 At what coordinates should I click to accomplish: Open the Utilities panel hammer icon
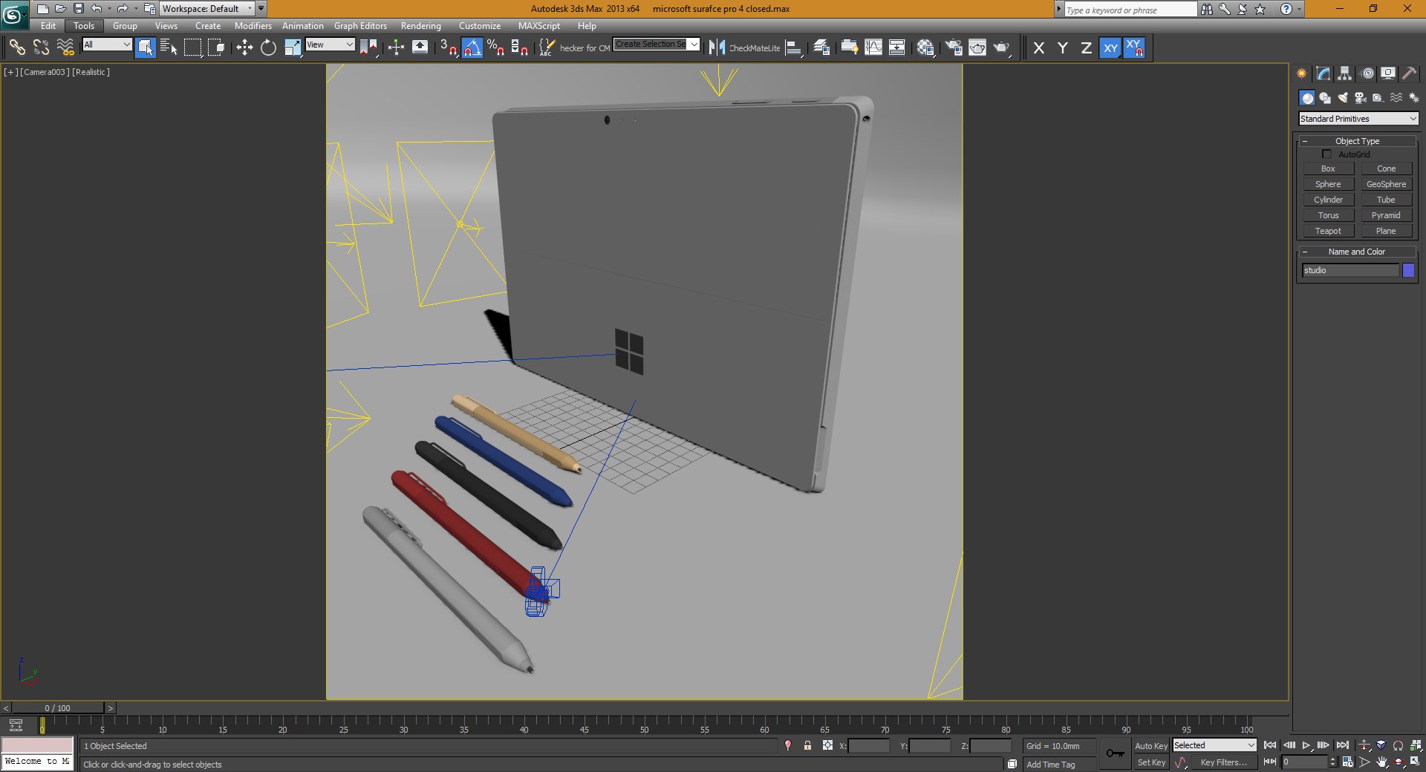[x=1410, y=73]
